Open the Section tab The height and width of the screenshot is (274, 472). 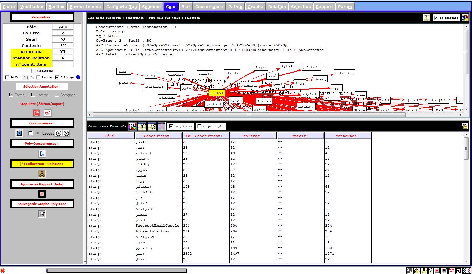(x=57, y=6)
